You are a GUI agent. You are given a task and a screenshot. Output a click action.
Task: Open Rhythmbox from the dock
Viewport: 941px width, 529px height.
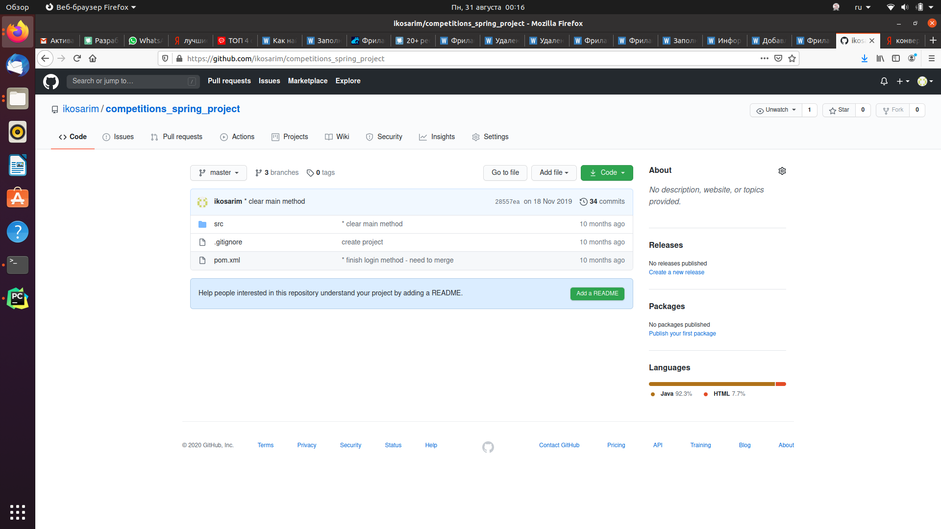(x=18, y=132)
